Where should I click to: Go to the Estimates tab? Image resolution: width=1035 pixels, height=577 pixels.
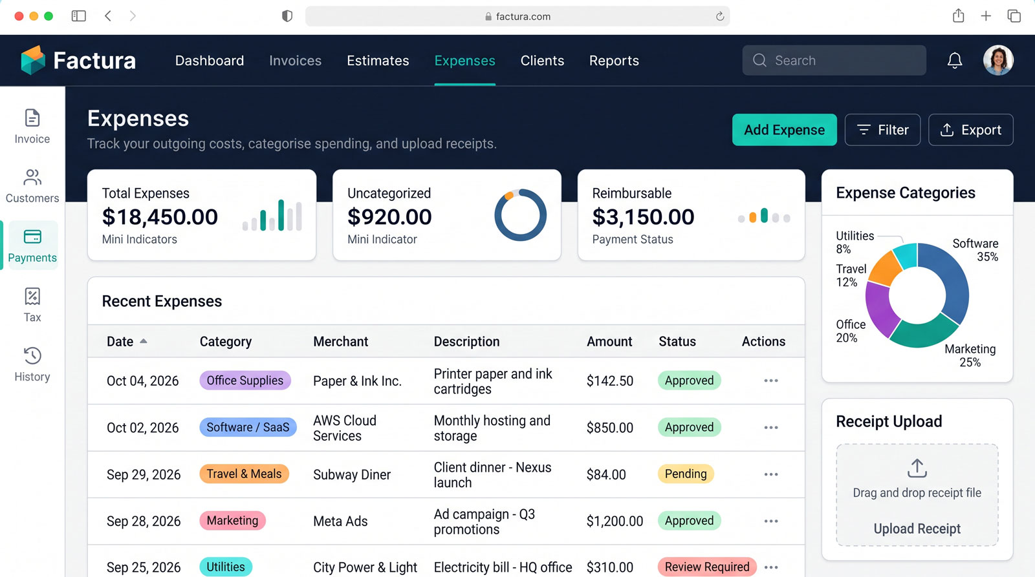pos(378,61)
